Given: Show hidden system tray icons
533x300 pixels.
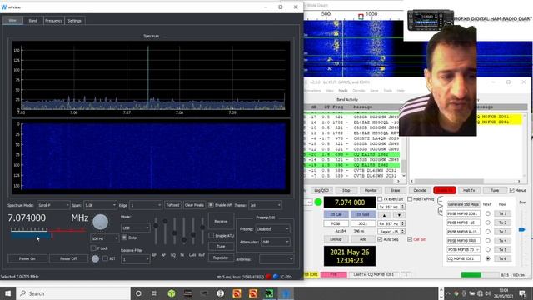Looking at the screenshot, I should [x=448, y=293].
